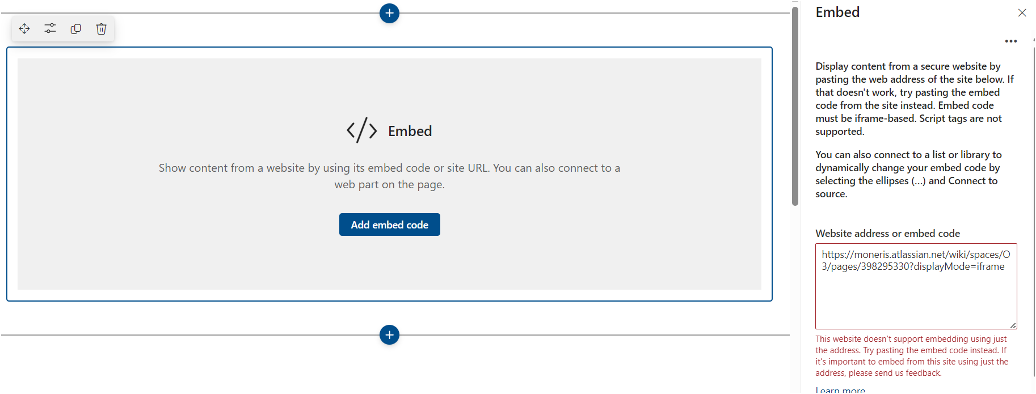Click the Embed heading in the placeholder
This screenshot has width=1036, height=394.
click(x=410, y=130)
